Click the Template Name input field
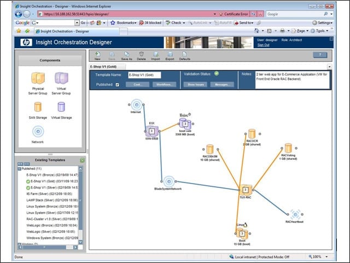The width and height of the screenshot is (350, 263). [144, 75]
